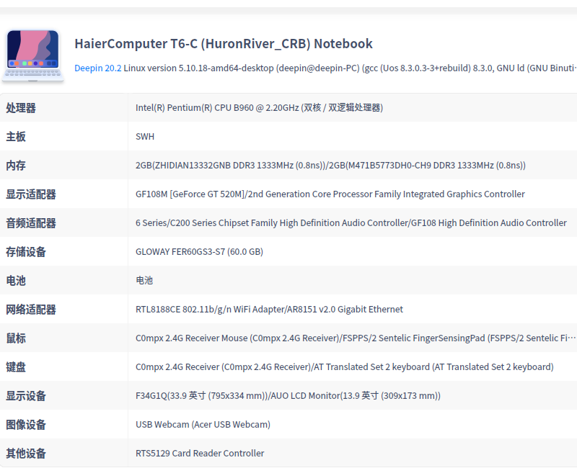Screen dimensions: 577x468
Task: Select the 音频适配器 row label
Action: (31, 223)
